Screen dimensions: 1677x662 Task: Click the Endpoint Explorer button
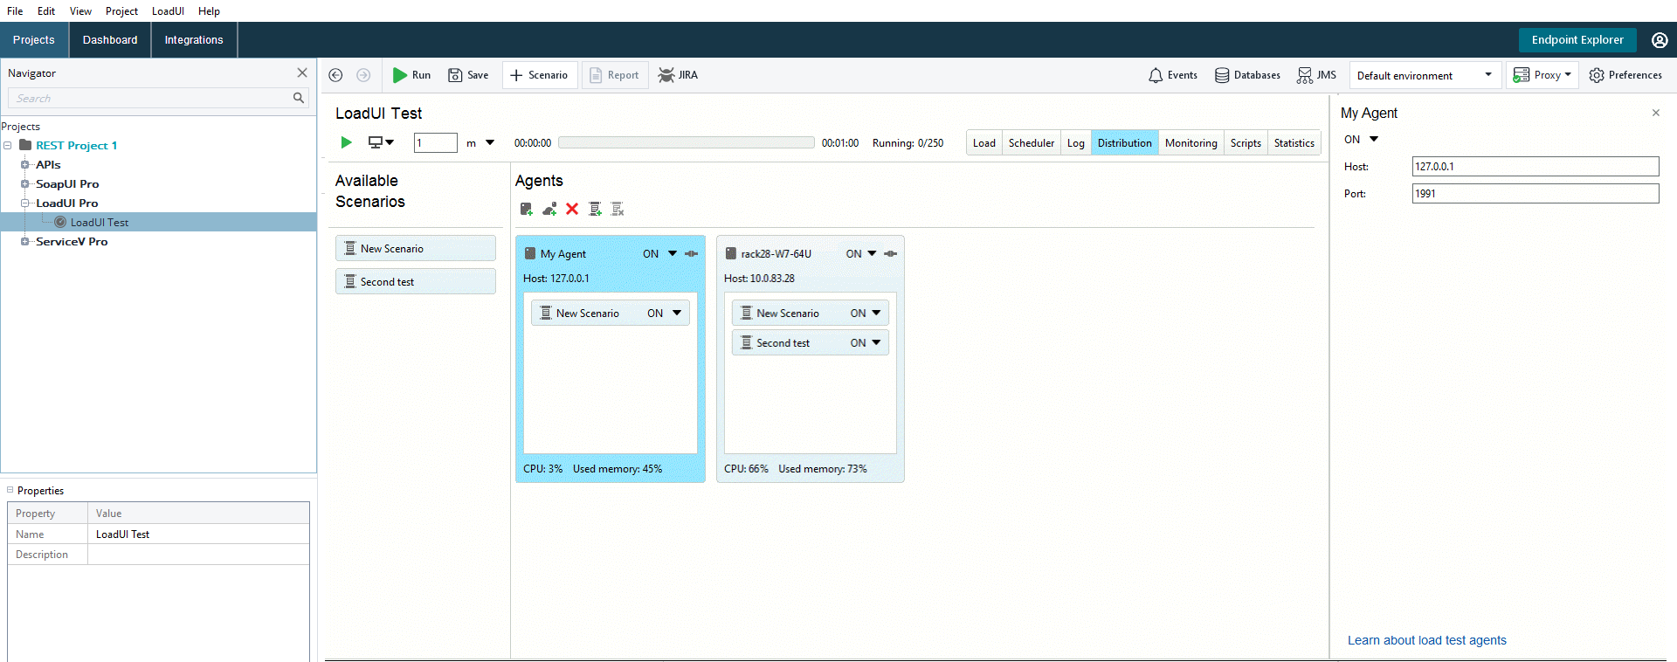click(1577, 40)
